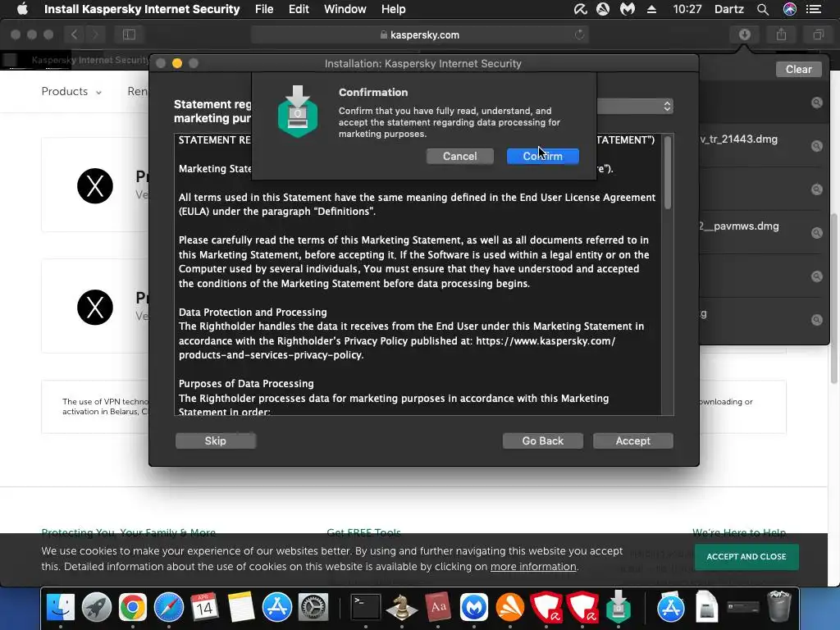
Task: Click Safari's back navigation arrow
Action: (x=74, y=34)
